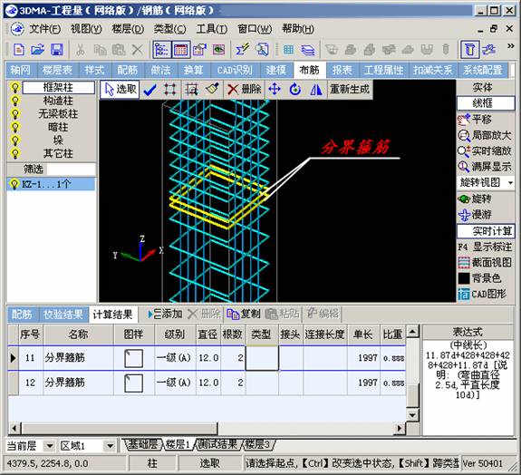Expand the toolbar overflow chevron
This screenshot has width=521, height=475.
[510, 46]
